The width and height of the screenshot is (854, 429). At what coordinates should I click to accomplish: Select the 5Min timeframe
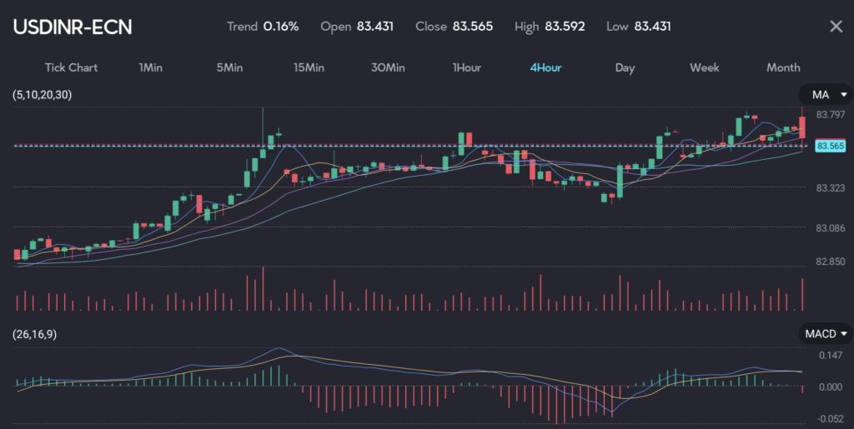tap(229, 67)
